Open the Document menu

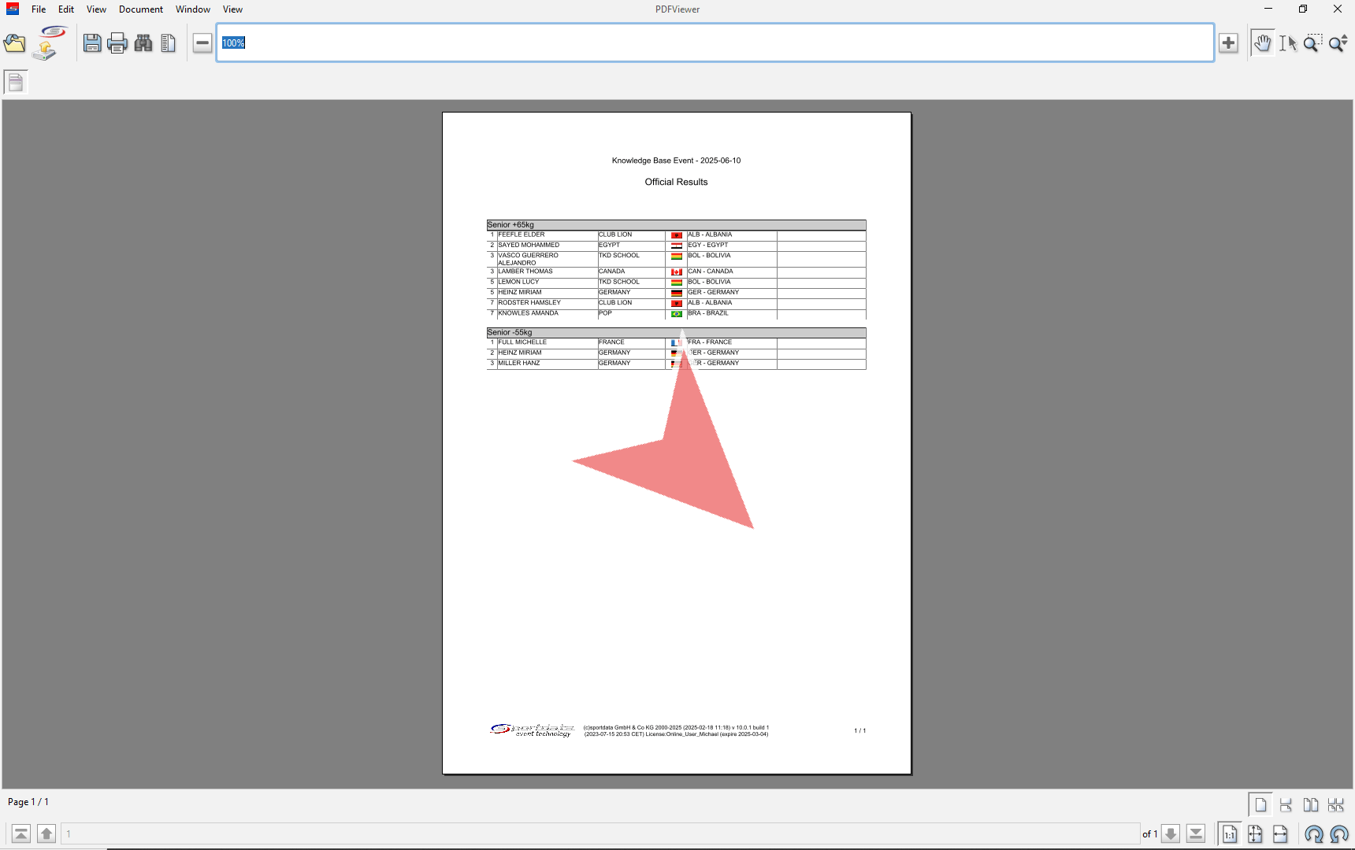(141, 9)
